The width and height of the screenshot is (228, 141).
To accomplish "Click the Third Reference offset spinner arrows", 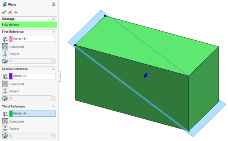I will click(x=54, y=136).
